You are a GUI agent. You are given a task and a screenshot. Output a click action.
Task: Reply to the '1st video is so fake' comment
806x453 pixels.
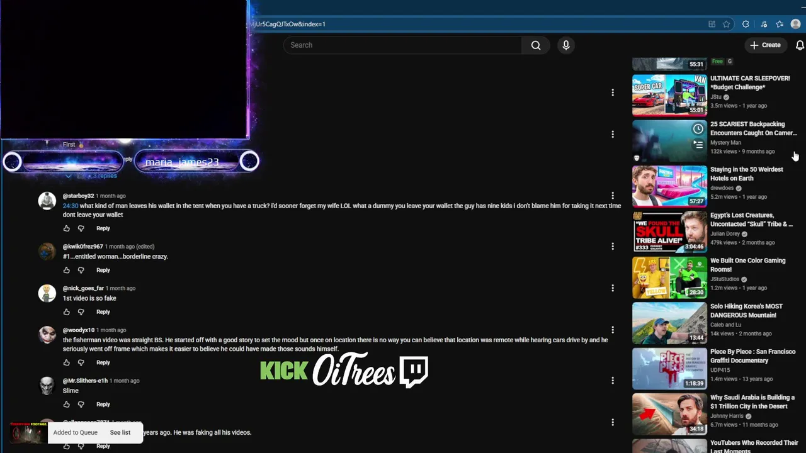(x=103, y=312)
